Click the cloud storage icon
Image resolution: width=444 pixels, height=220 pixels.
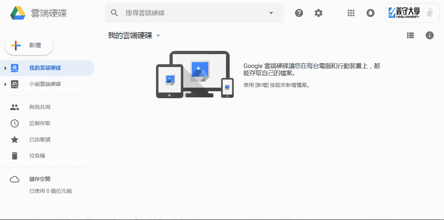pyautogui.click(x=15, y=179)
